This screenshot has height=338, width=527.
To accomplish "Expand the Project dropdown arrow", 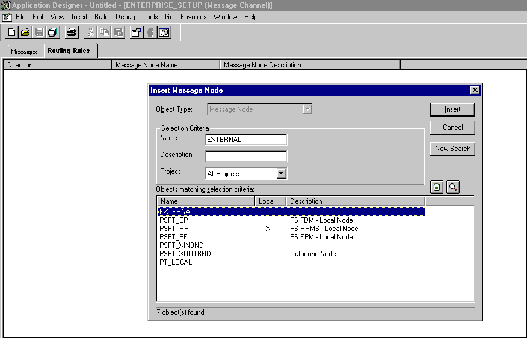I will 281,174.
